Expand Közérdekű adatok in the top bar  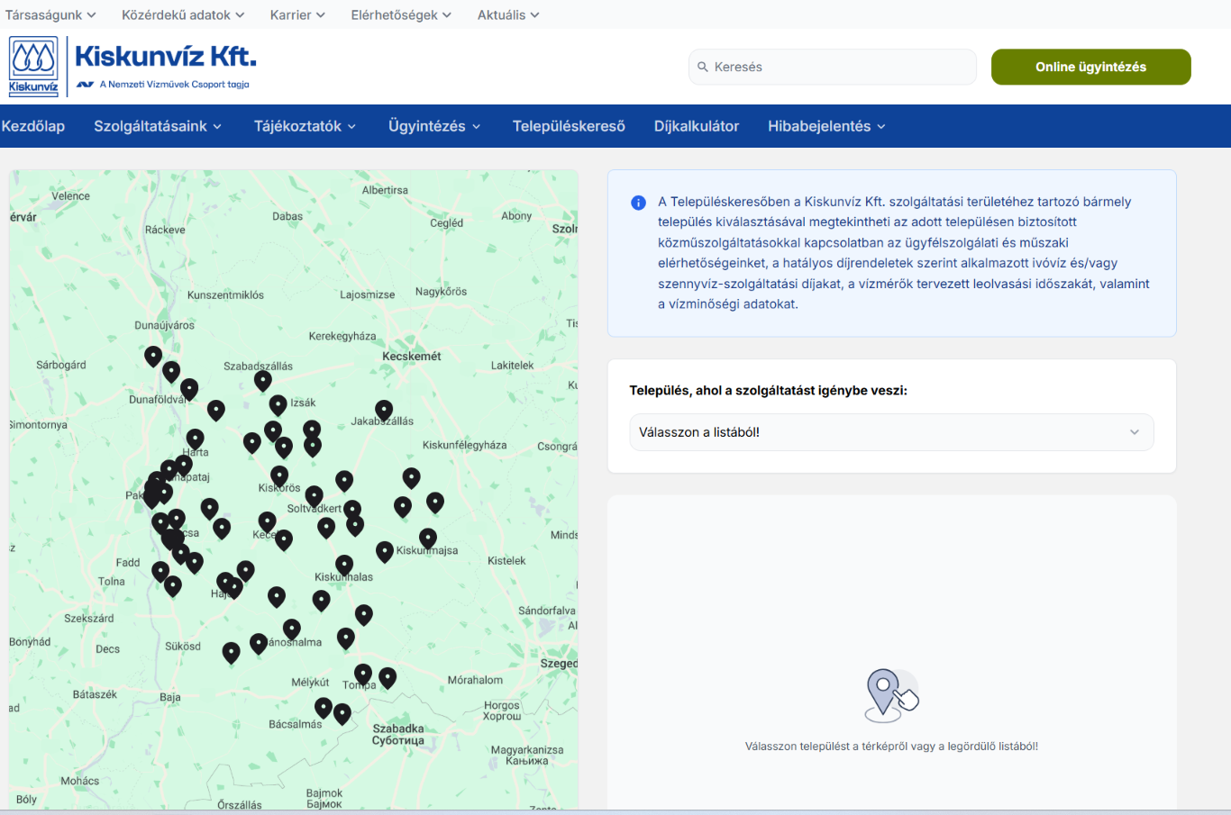coord(183,15)
